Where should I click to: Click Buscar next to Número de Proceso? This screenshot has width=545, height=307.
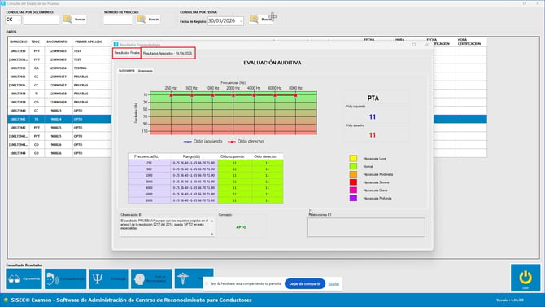pyautogui.click(x=148, y=20)
